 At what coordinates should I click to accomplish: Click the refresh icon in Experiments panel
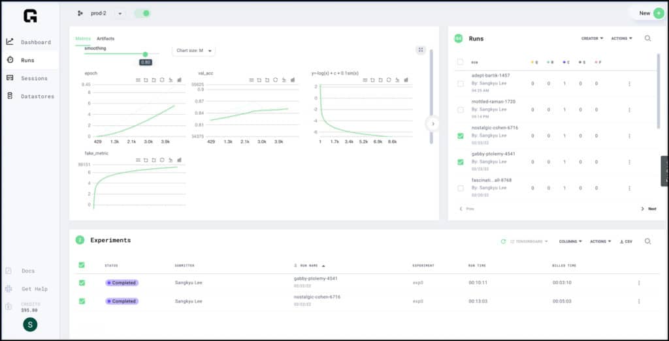503,241
